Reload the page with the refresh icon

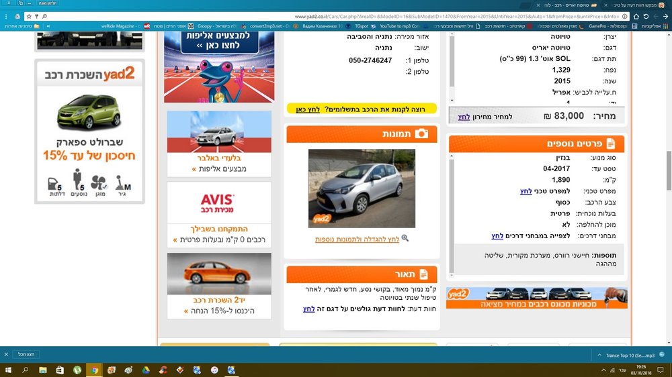pyautogui.click(x=646, y=16)
